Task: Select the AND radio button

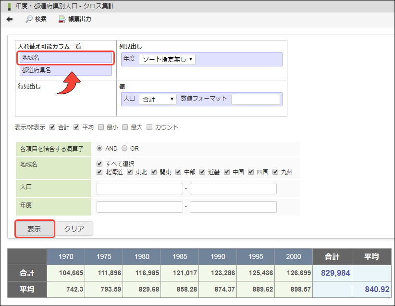Action: pyautogui.click(x=99, y=149)
